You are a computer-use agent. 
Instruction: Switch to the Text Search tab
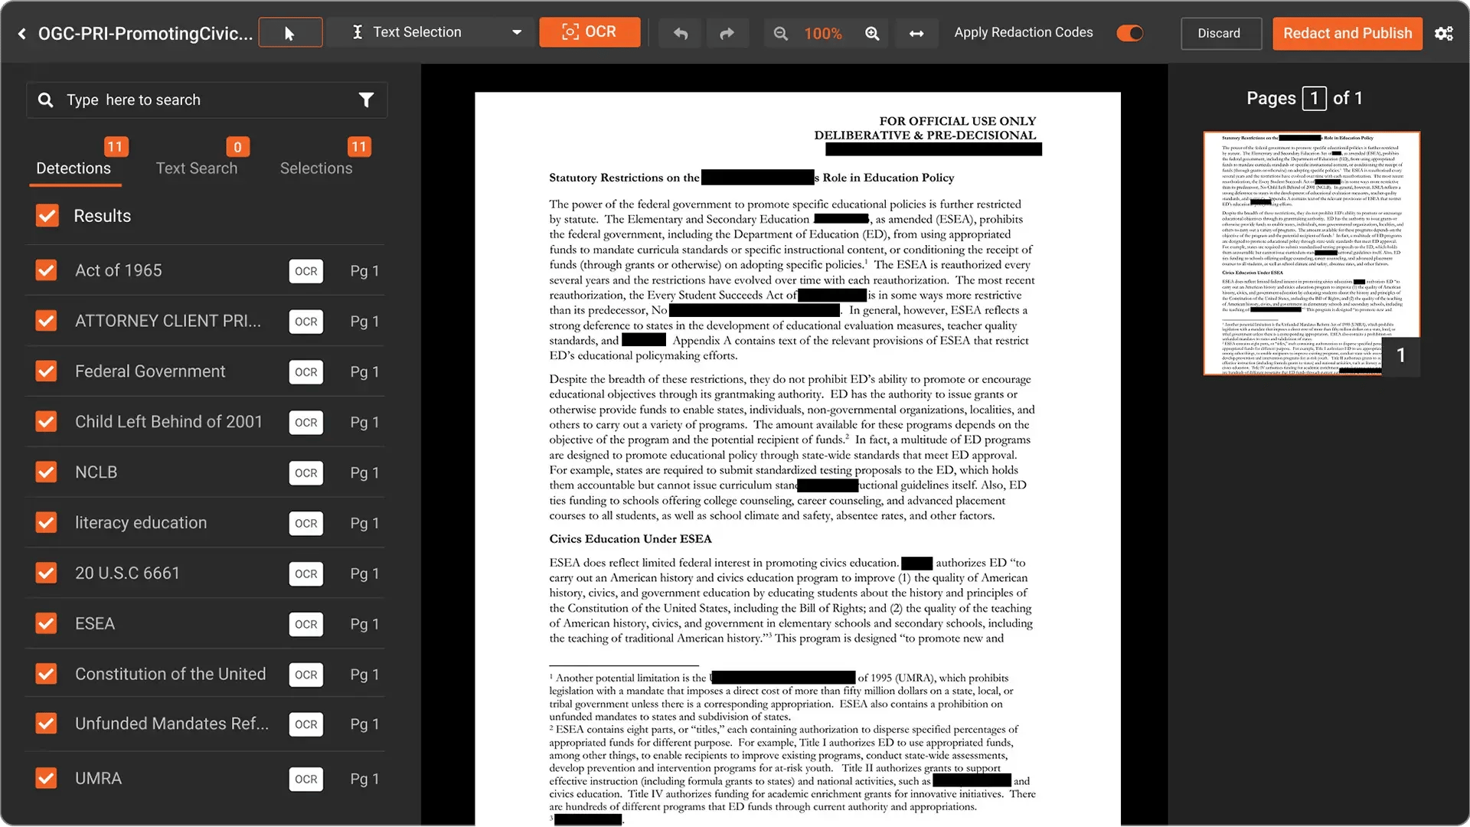pyautogui.click(x=197, y=168)
